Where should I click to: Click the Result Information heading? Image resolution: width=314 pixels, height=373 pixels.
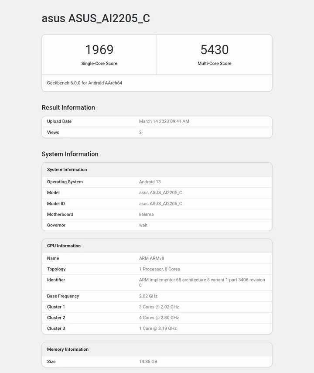point(68,107)
